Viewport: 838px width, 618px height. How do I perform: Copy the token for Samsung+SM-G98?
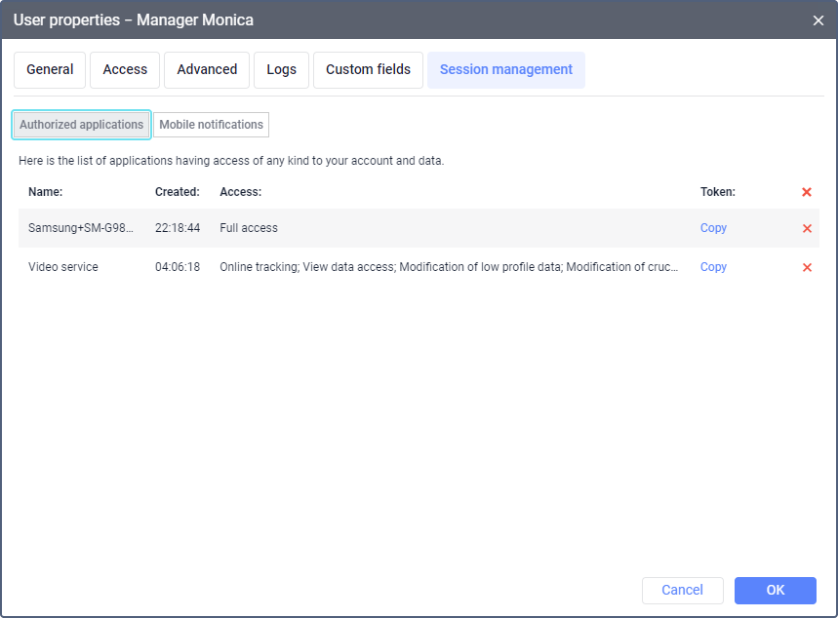[713, 228]
